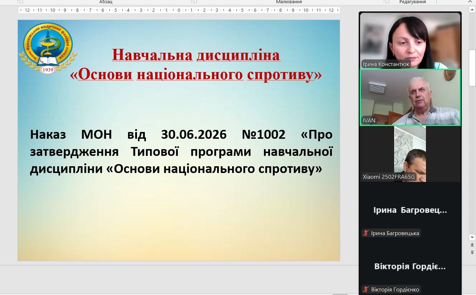Click the muted microphone icon for Ірина Багровецька

366,233
